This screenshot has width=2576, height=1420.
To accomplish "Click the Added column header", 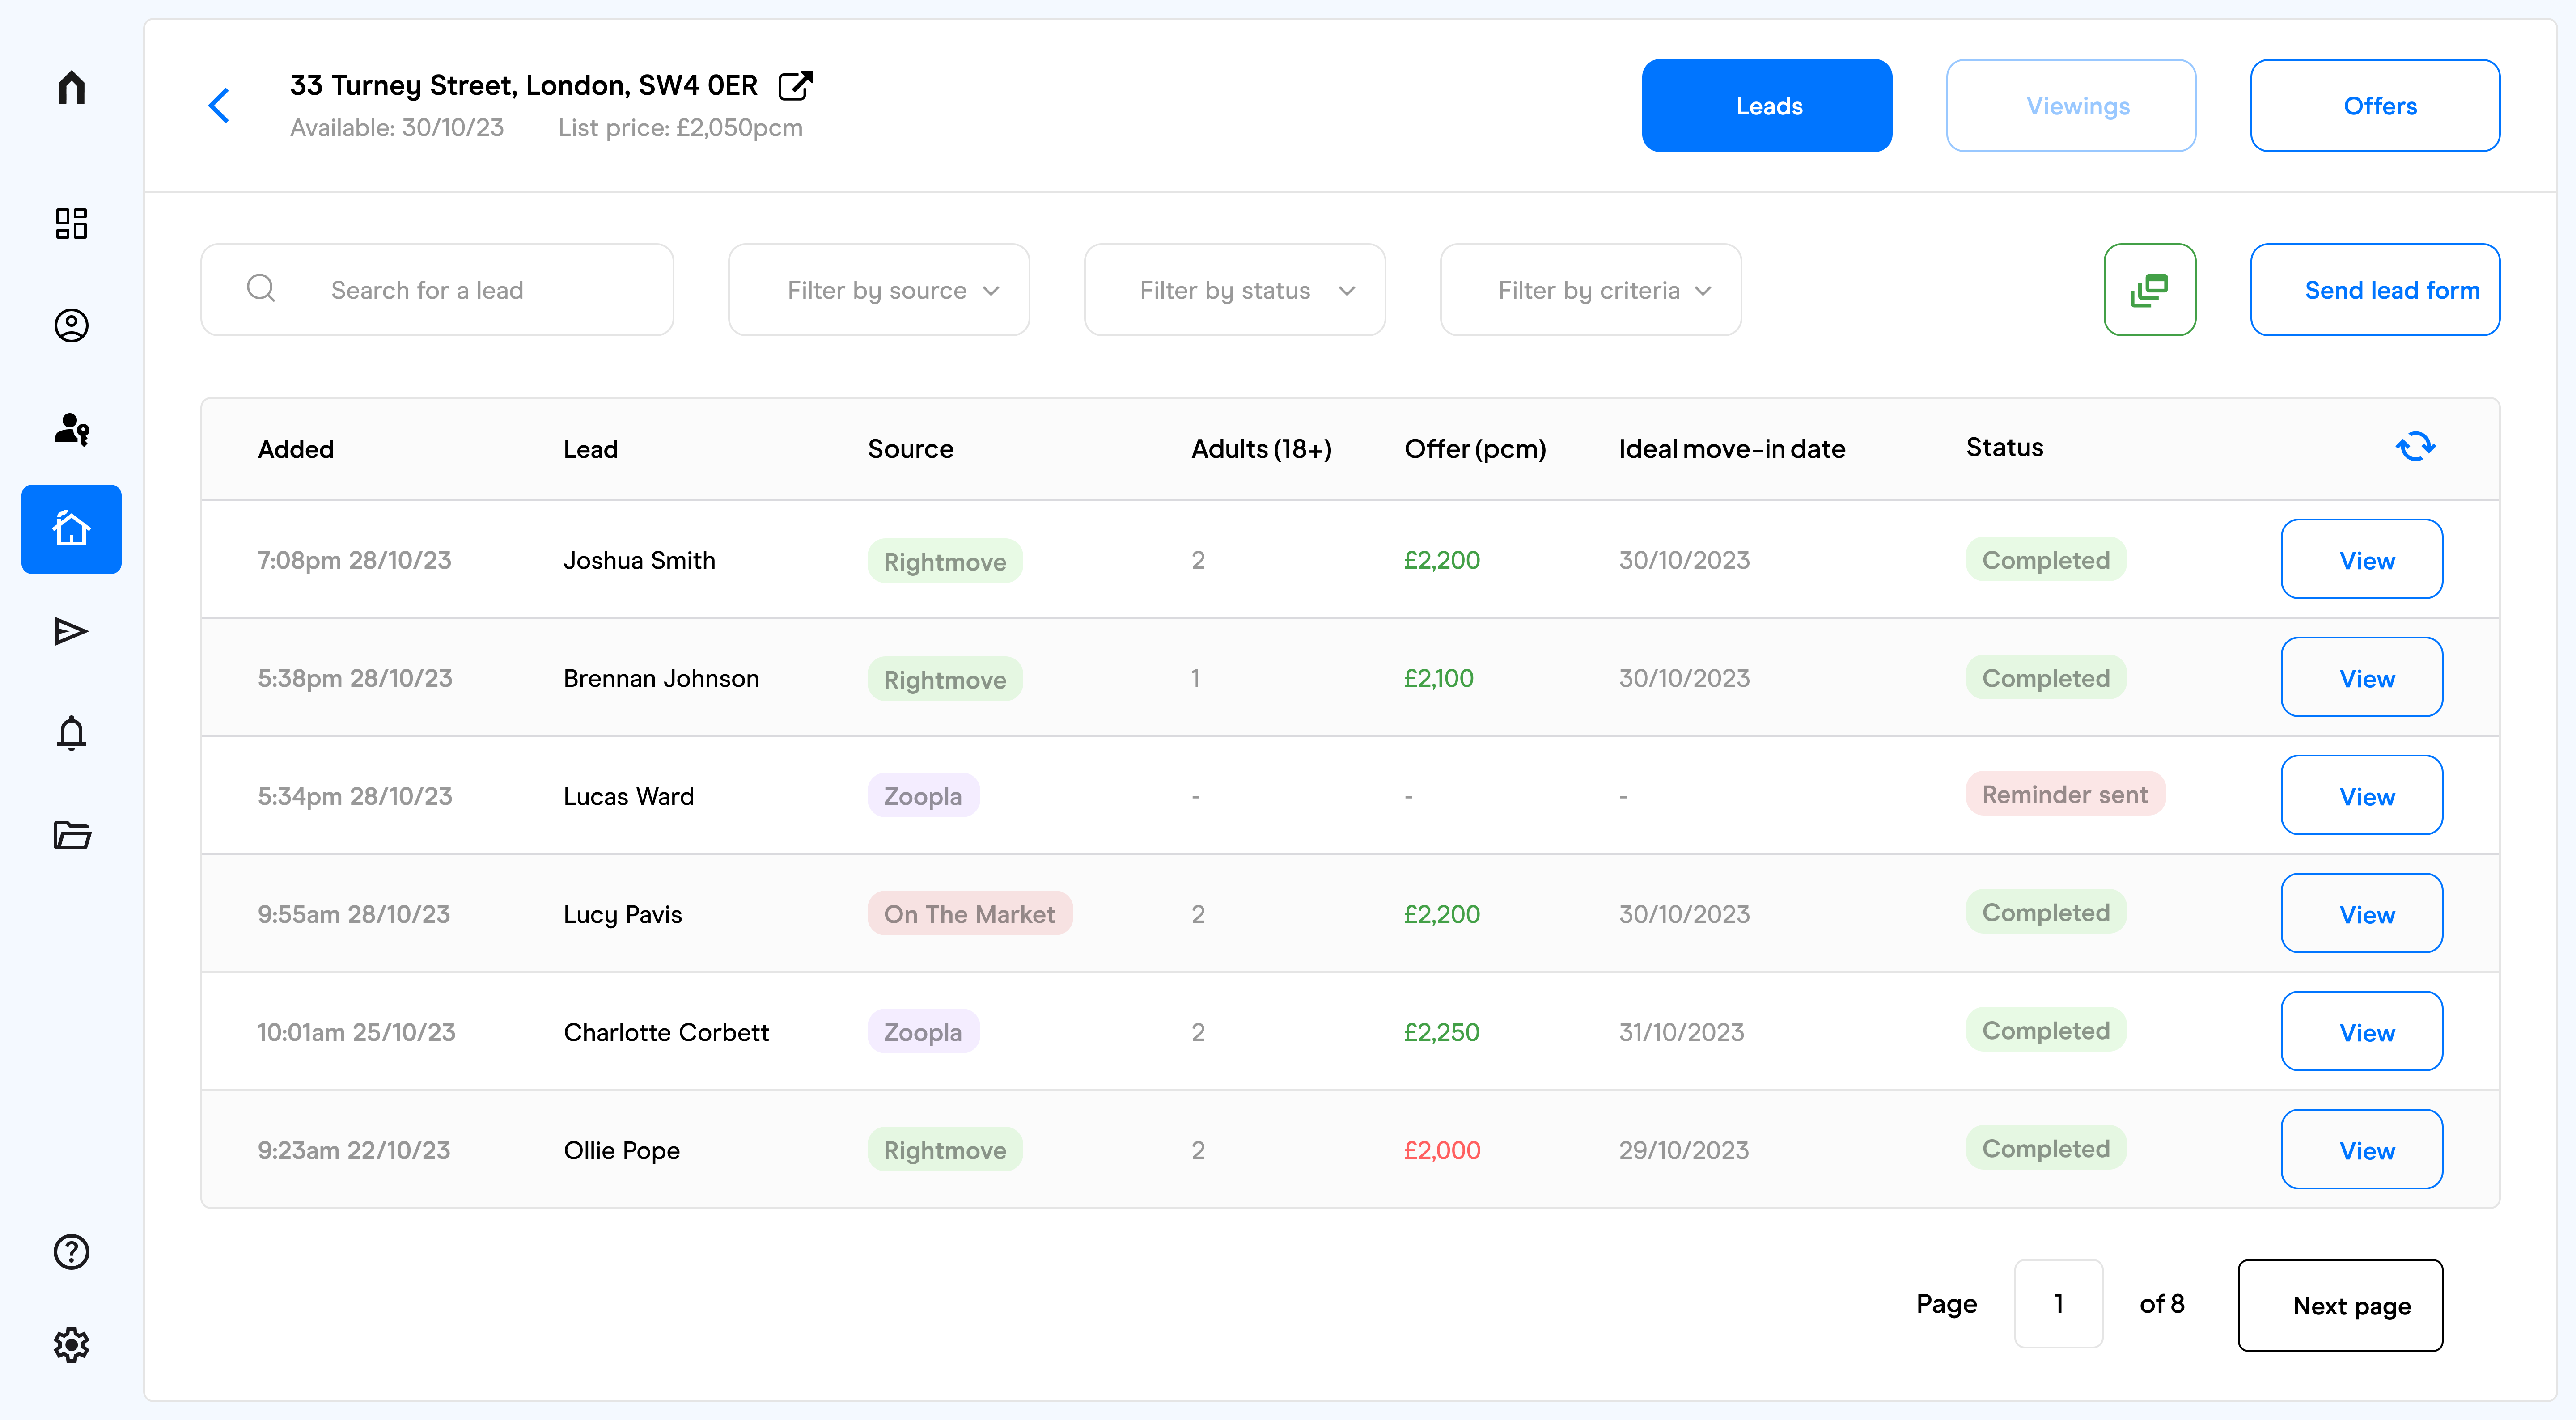I will click(x=296, y=449).
